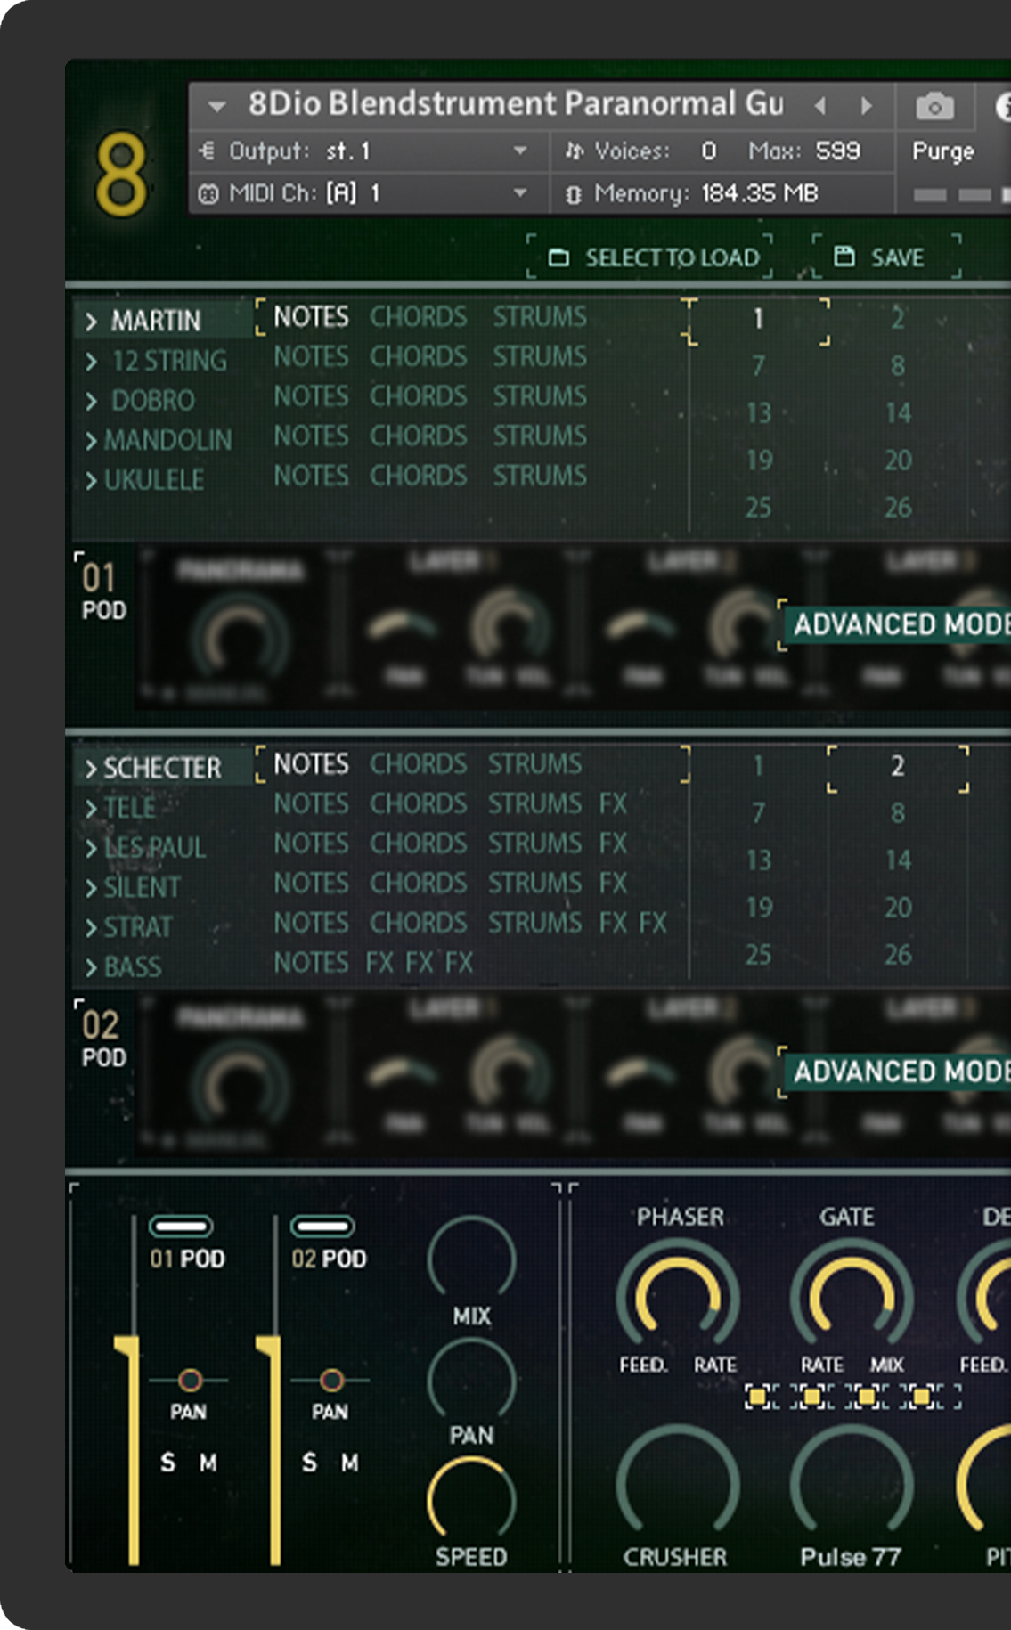The width and height of the screenshot is (1011, 1630).
Task: Expand the DOBRO instrument row
Action: (x=91, y=401)
